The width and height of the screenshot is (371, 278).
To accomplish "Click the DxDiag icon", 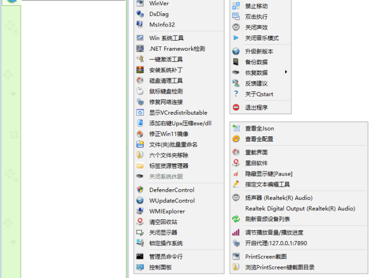I will [x=140, y=14].
